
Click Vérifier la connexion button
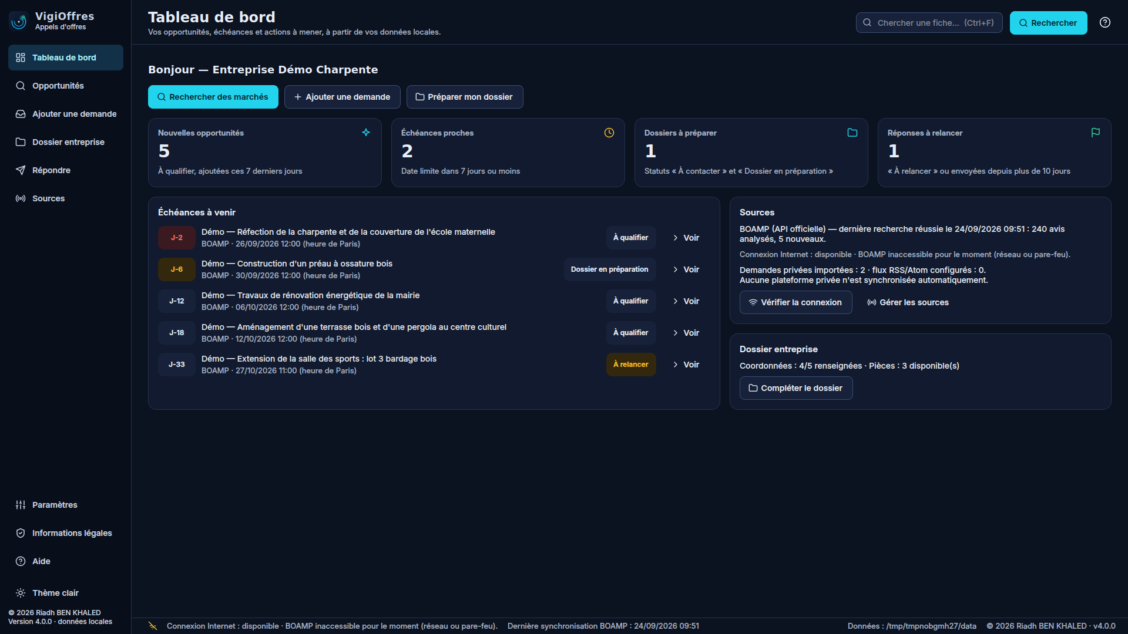pyautogui.click(x=796, y=302)
